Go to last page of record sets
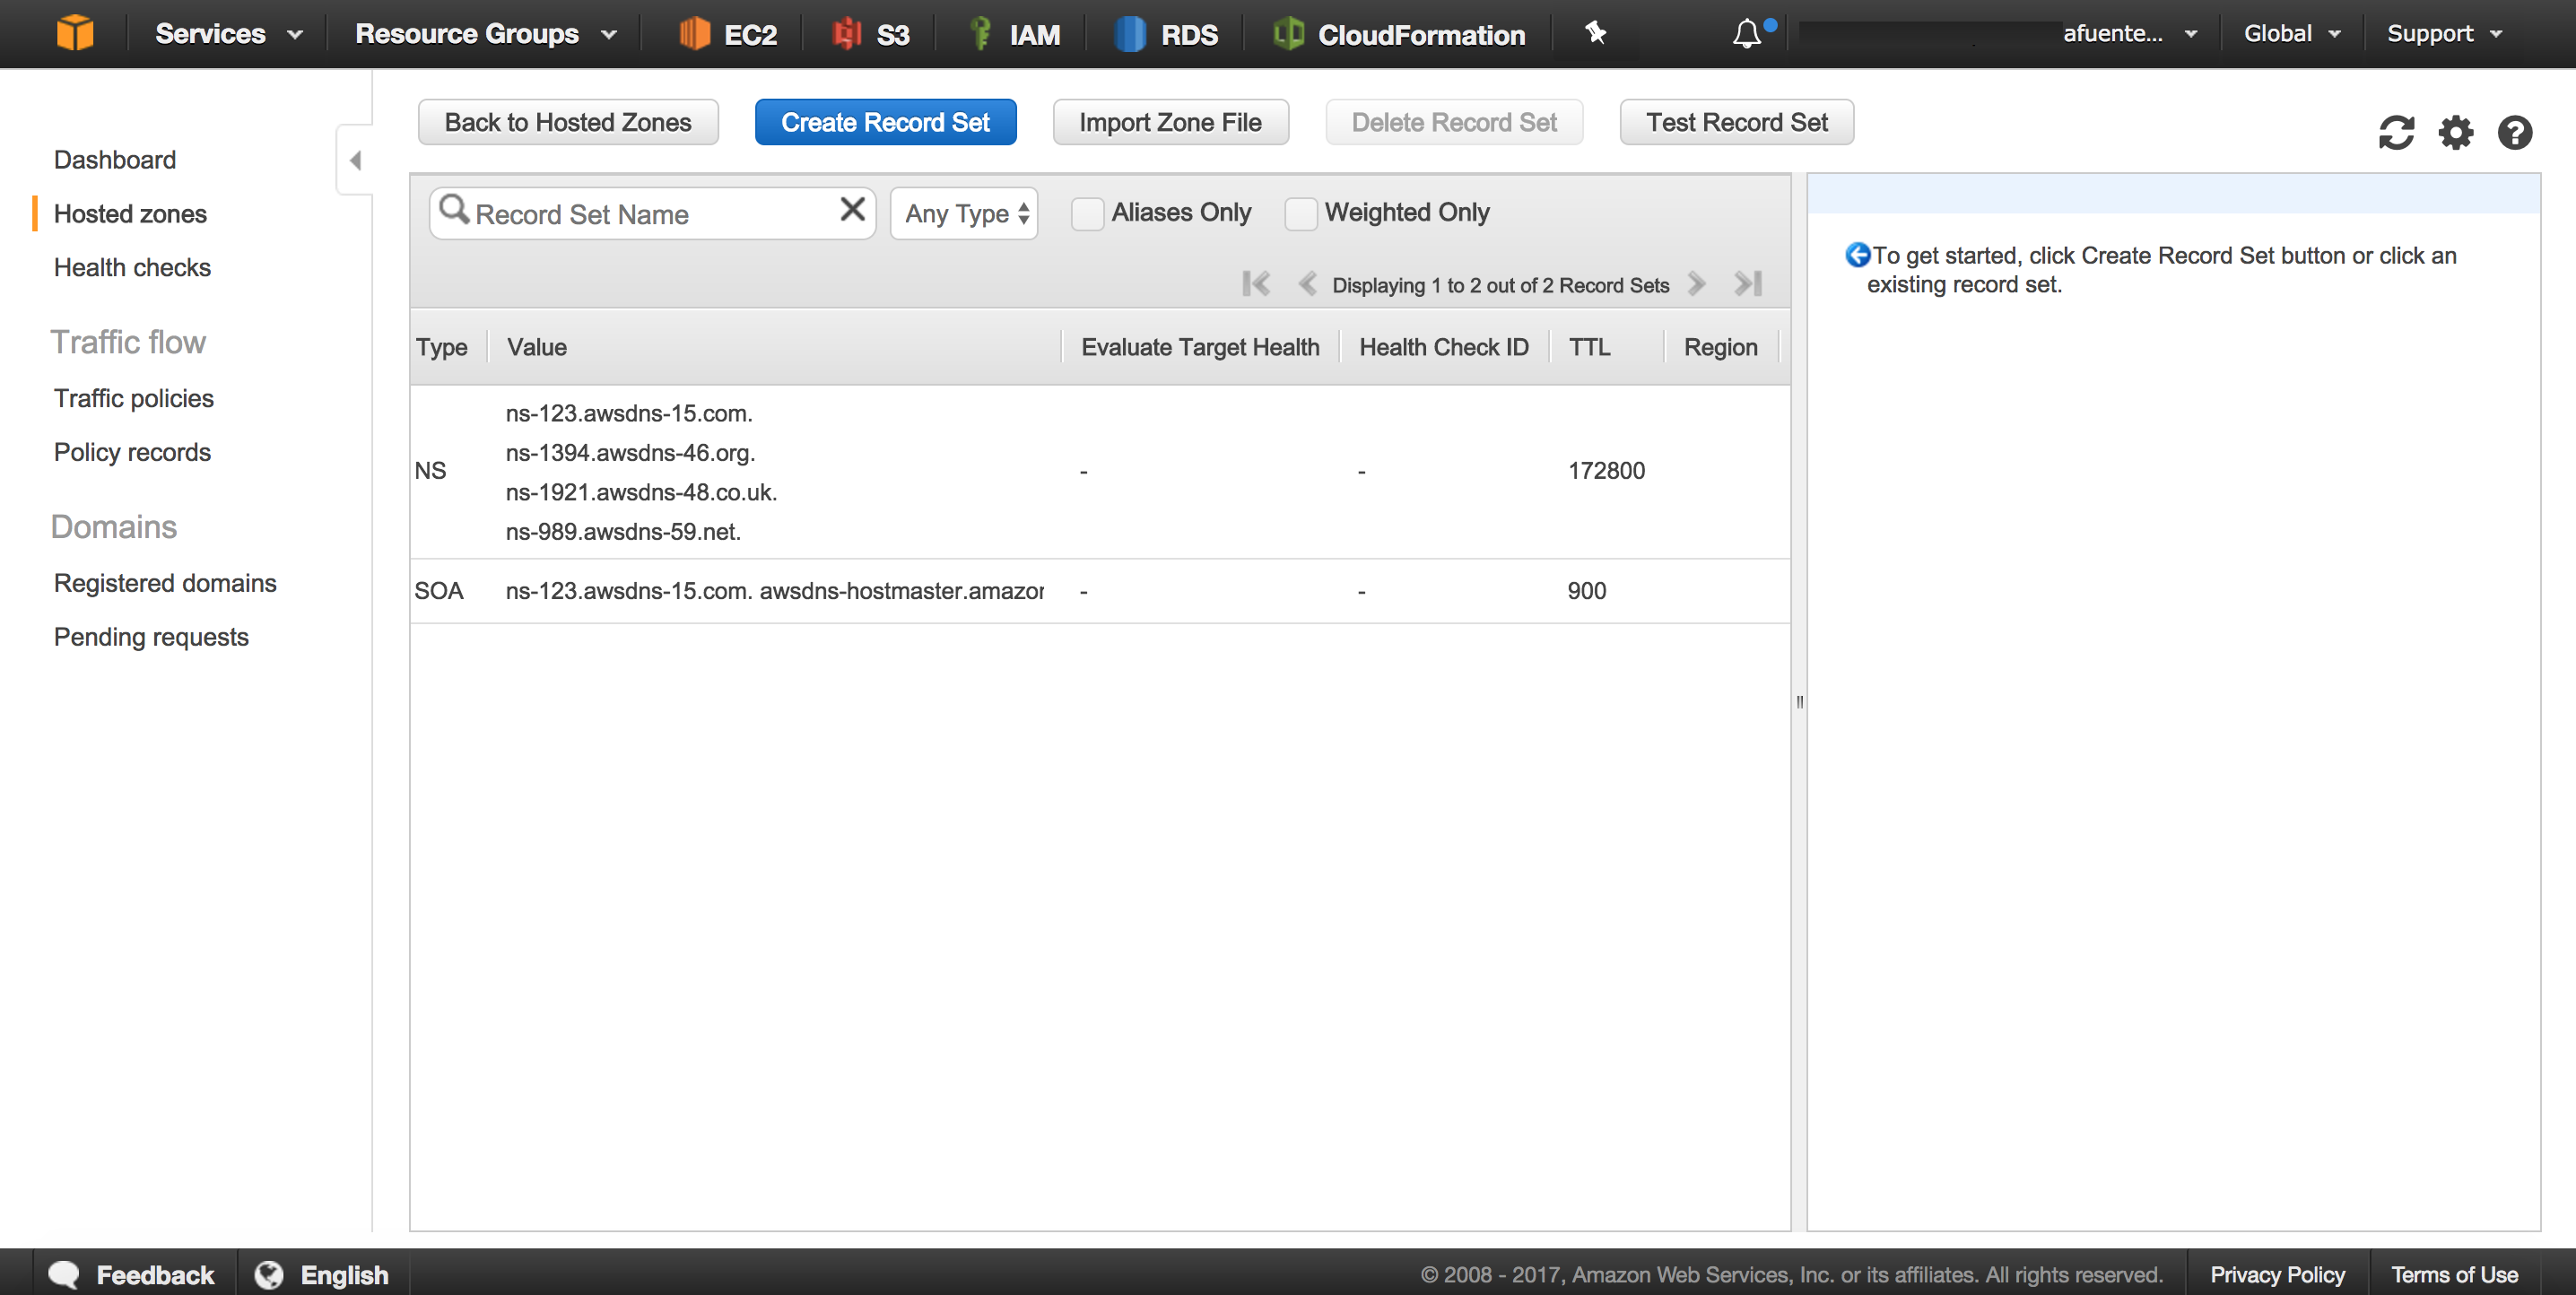2576x1295 pixels. click(1748, 284)
